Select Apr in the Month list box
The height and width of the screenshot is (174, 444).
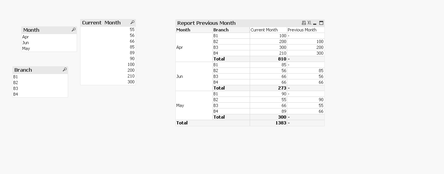(x=26, y=37)
